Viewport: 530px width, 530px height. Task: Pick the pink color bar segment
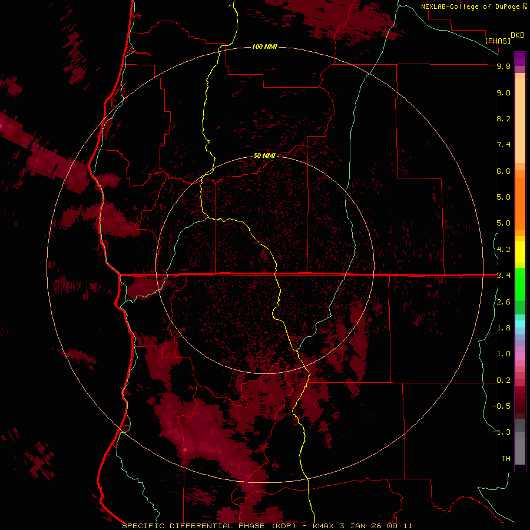[520, 357]
